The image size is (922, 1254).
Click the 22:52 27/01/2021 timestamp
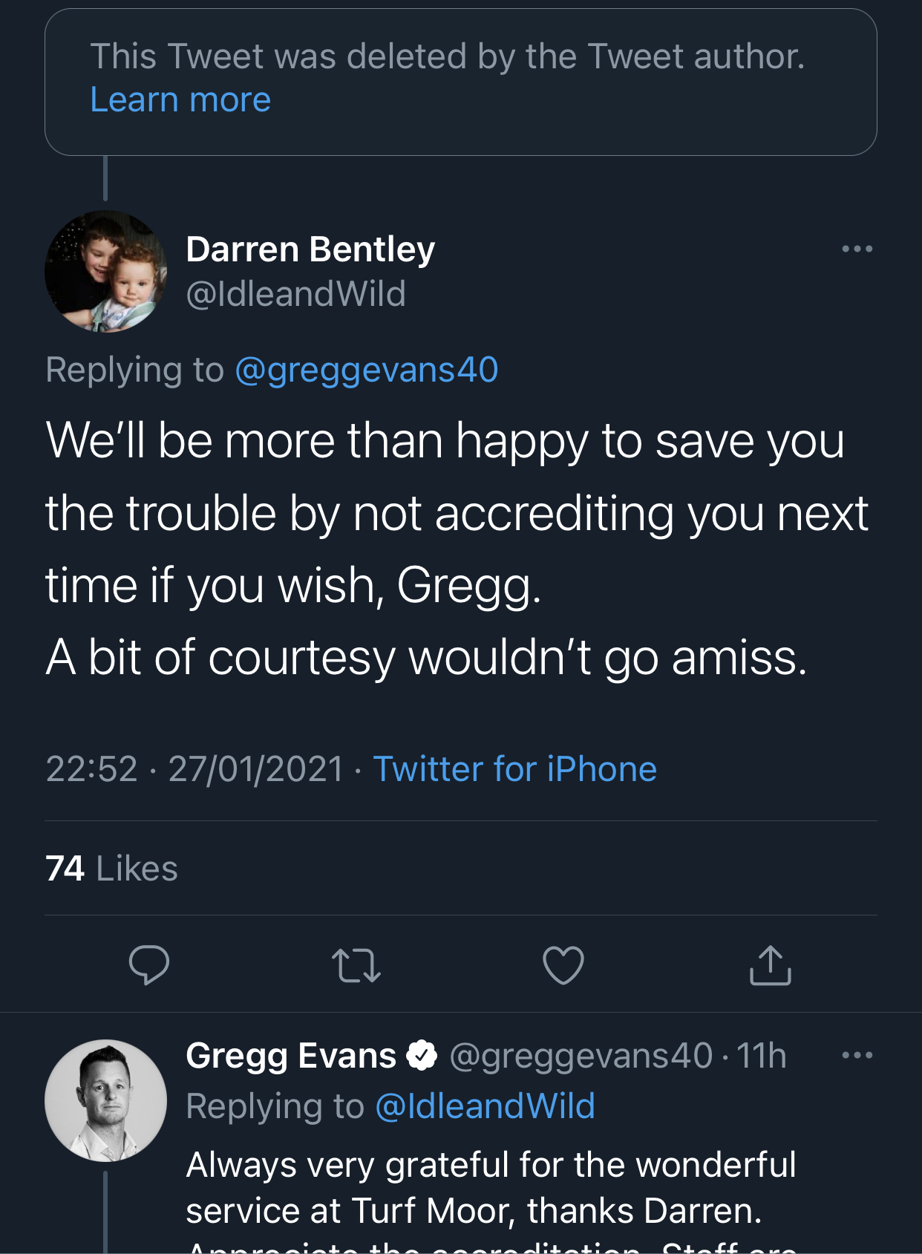[x=194, y=769]
